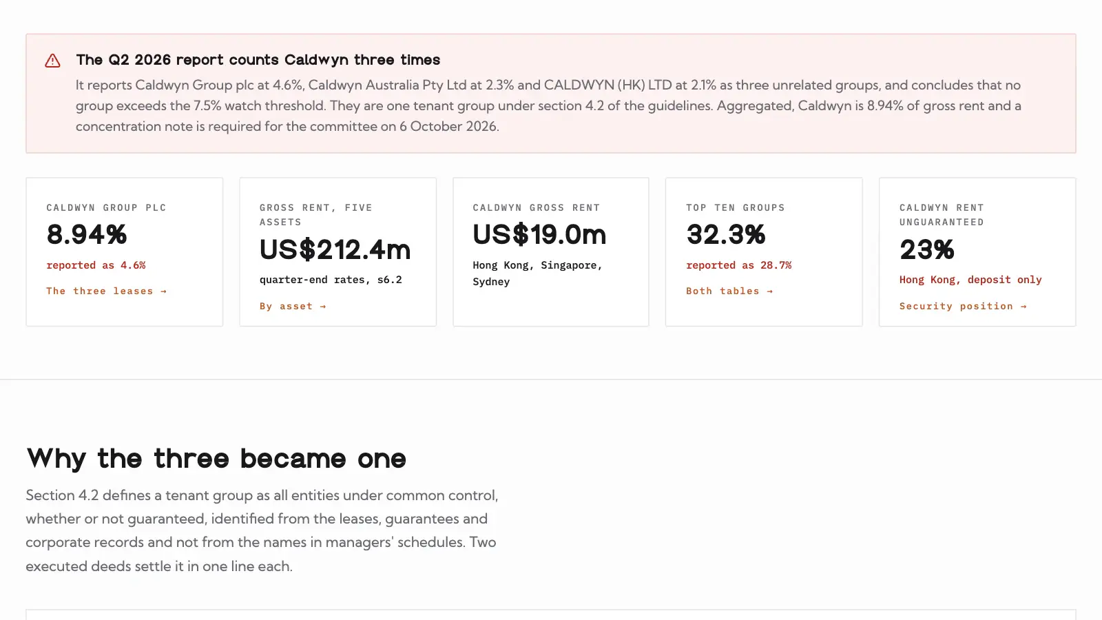Click 'quarter-end rates, s6.2' caption

(331, 280)
